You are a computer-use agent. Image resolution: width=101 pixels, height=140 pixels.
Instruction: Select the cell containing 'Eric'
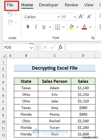[x=54, y=95]
